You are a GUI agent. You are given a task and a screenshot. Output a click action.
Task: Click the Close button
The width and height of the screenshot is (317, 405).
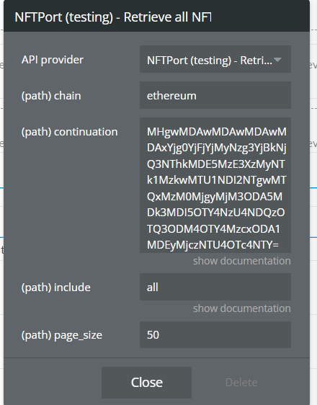(147, 382)
